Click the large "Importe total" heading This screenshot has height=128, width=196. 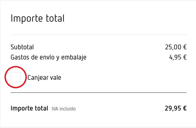pos(38,19)
